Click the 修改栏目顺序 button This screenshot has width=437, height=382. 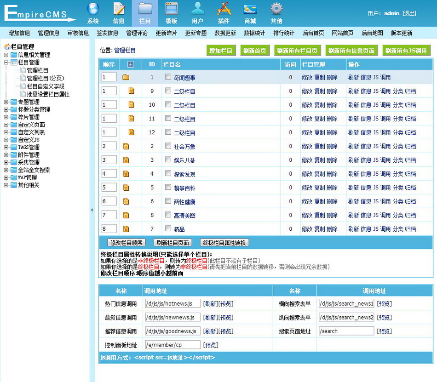126,243
